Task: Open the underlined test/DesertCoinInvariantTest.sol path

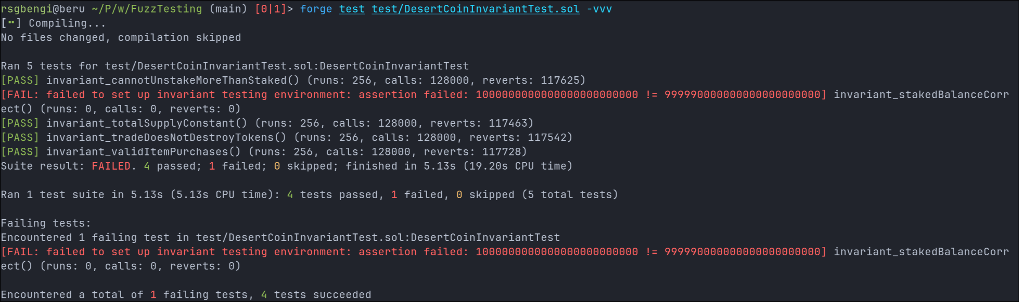Action: click(x=476, y=9)
